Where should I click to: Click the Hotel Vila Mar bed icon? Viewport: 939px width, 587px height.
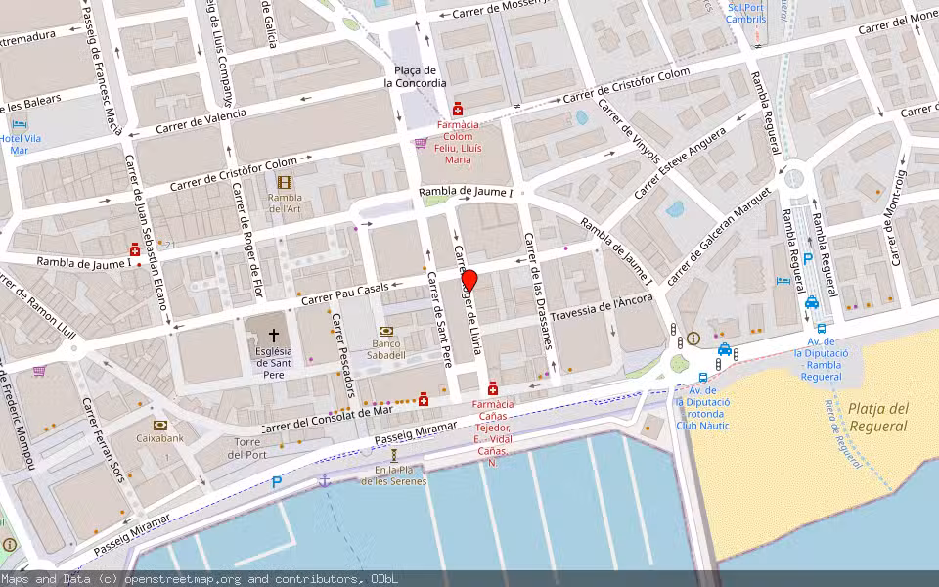(x=20, y=124)
